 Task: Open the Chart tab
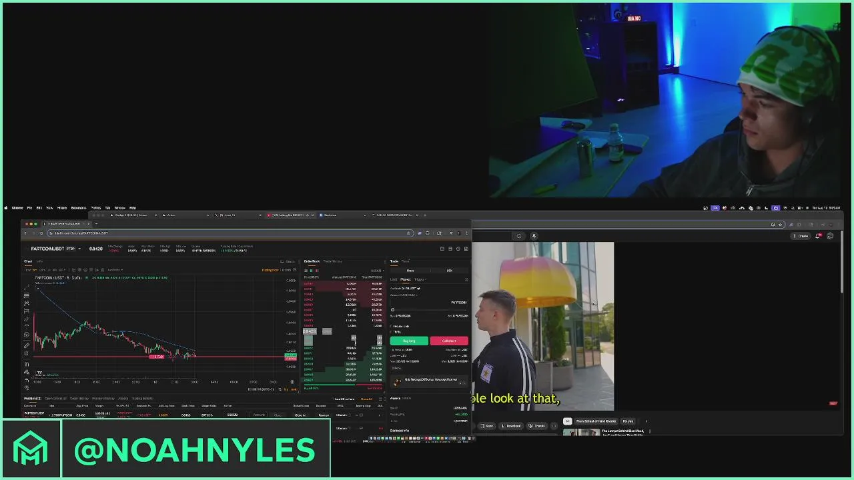point(28,261)
